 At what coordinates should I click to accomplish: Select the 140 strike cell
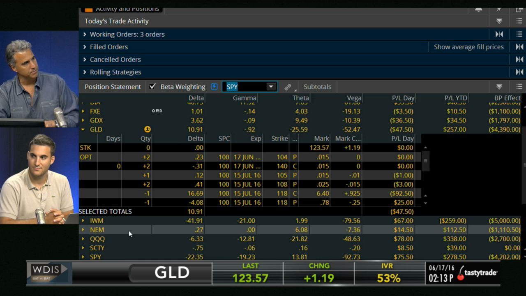tap(282, 166)
